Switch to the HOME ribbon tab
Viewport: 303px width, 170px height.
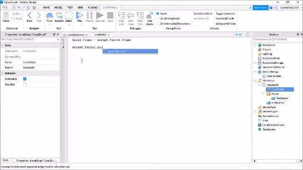pos(46,8)
